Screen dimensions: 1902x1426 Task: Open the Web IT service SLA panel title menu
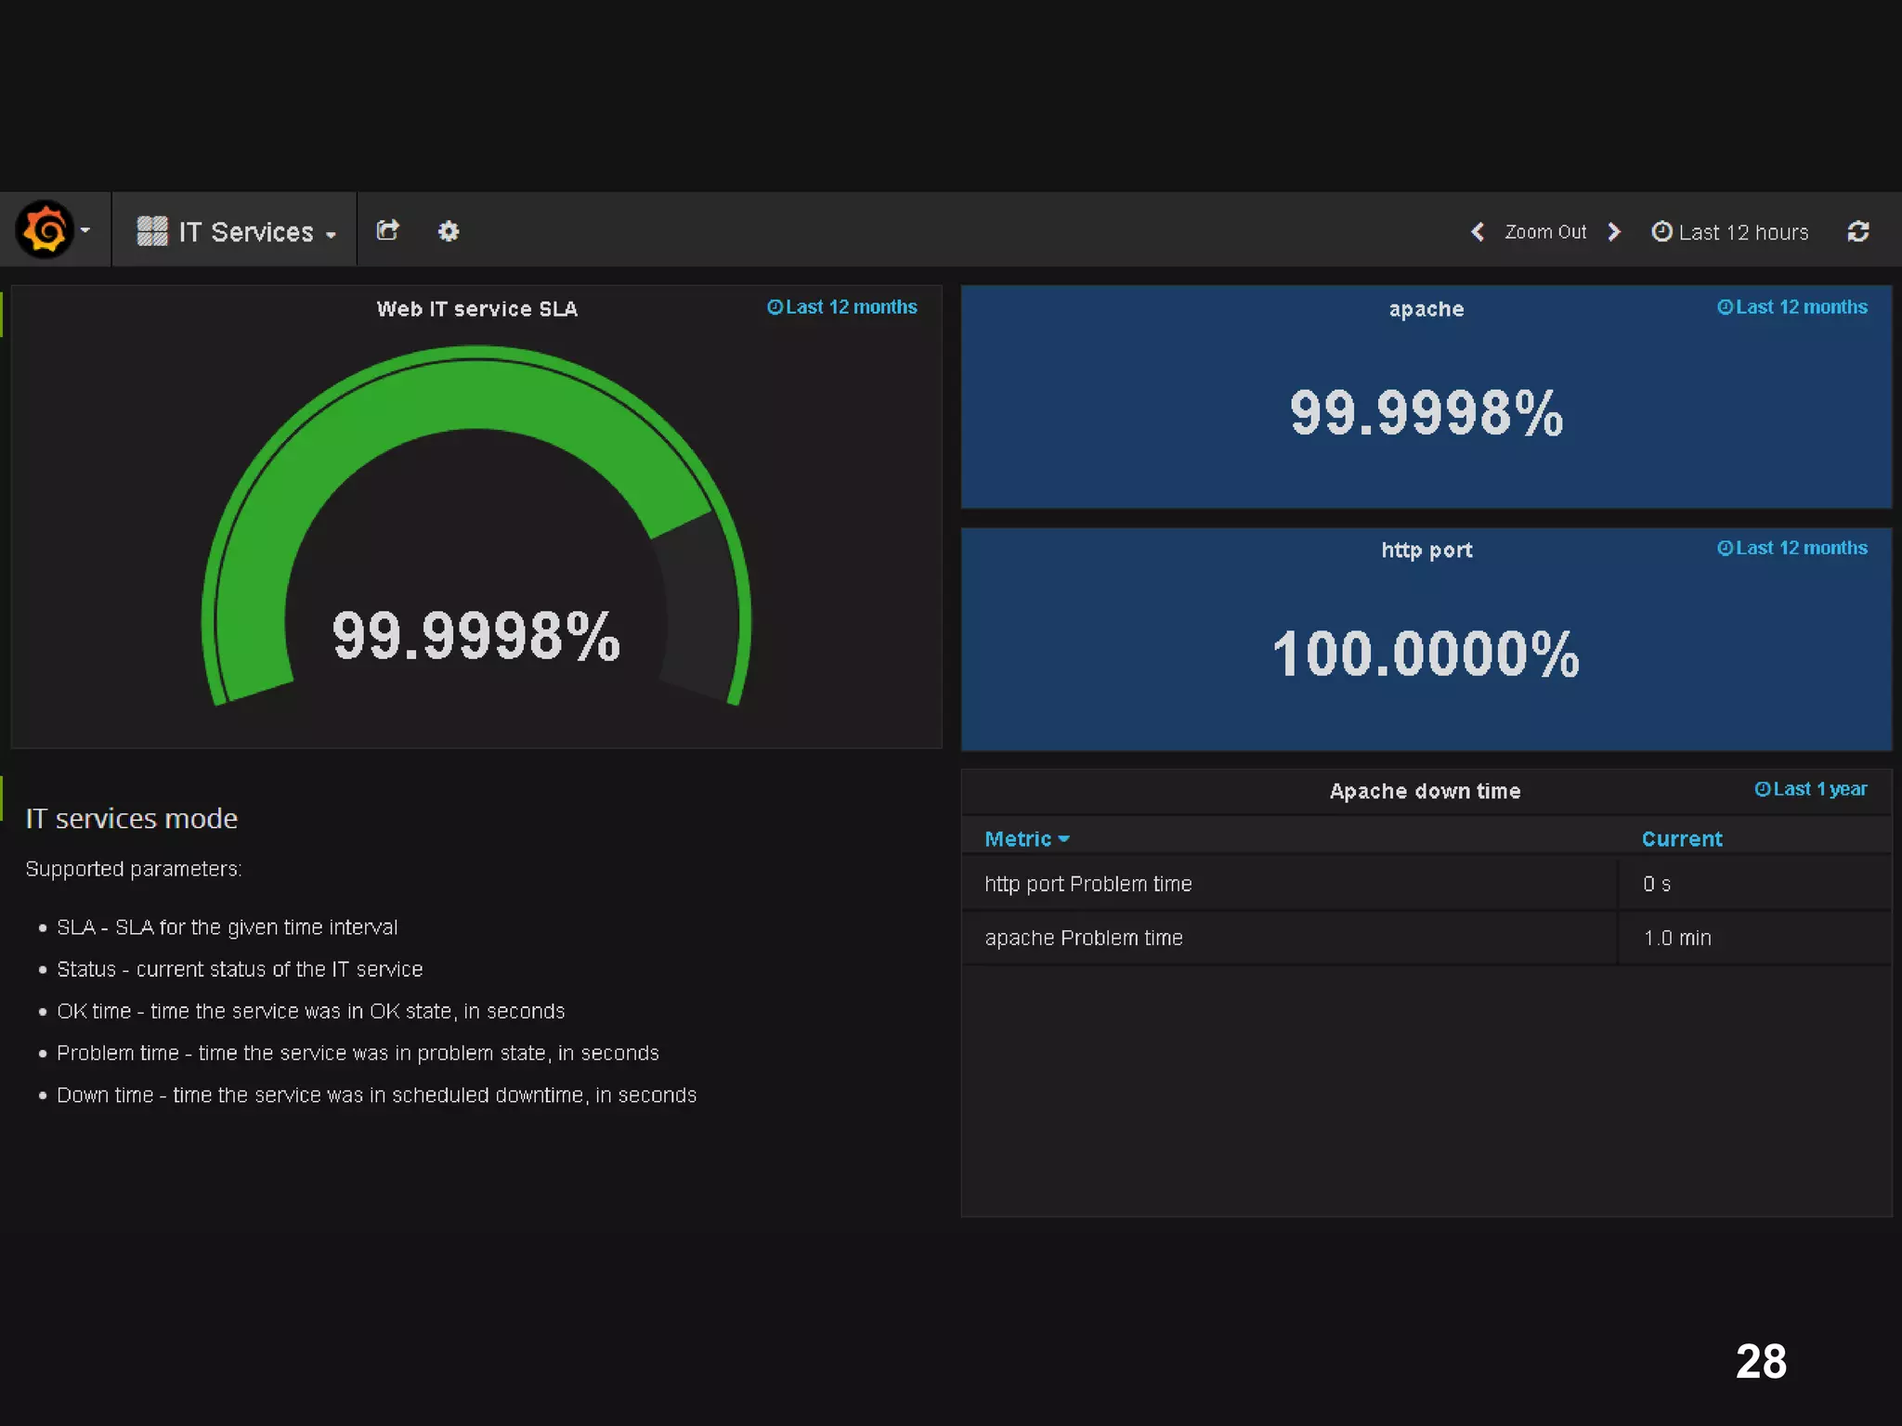[476, 309]
